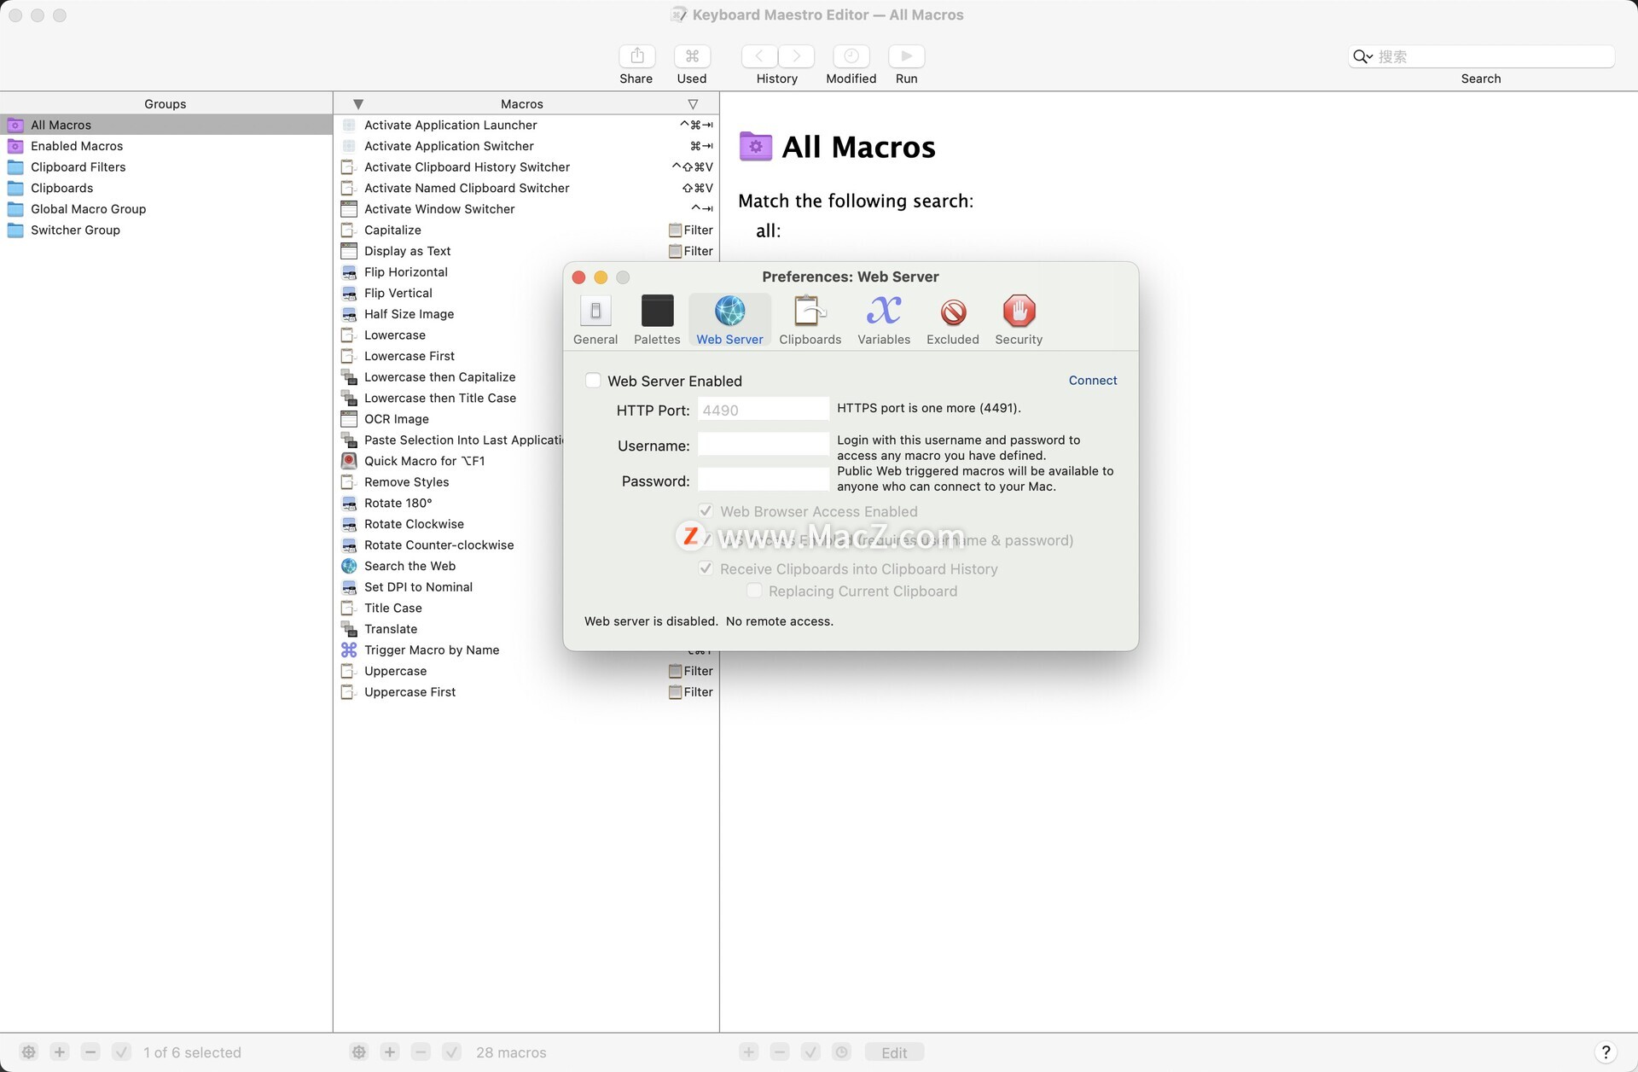Screen dimensions: 1638x1072
Task: Add a new macro group
Action: pyautogui.click(x=60, y=1052)
